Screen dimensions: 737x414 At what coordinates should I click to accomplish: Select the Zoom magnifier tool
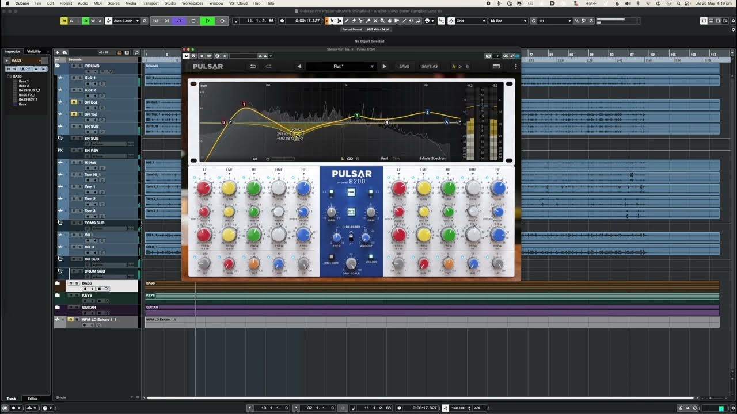pyautogui.click(x=382, y=21)
